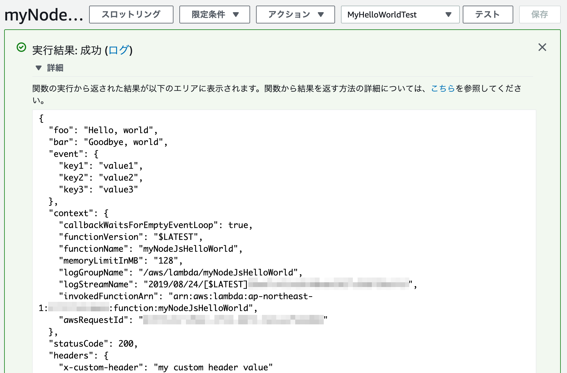Open the 限定条件 dropdown

214,15
